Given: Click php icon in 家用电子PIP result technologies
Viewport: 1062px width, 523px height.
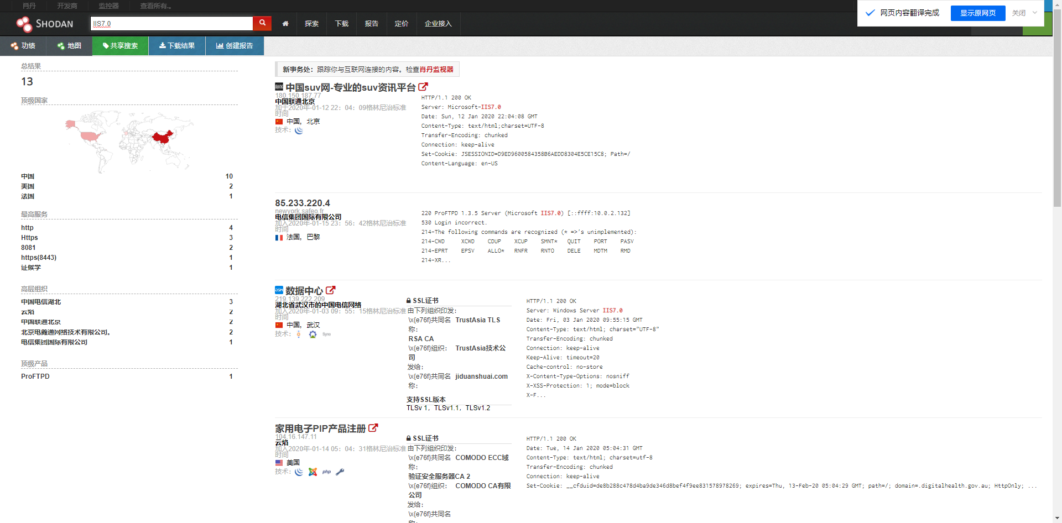Looking at the screenshot, I should click(x=327, y=472).
